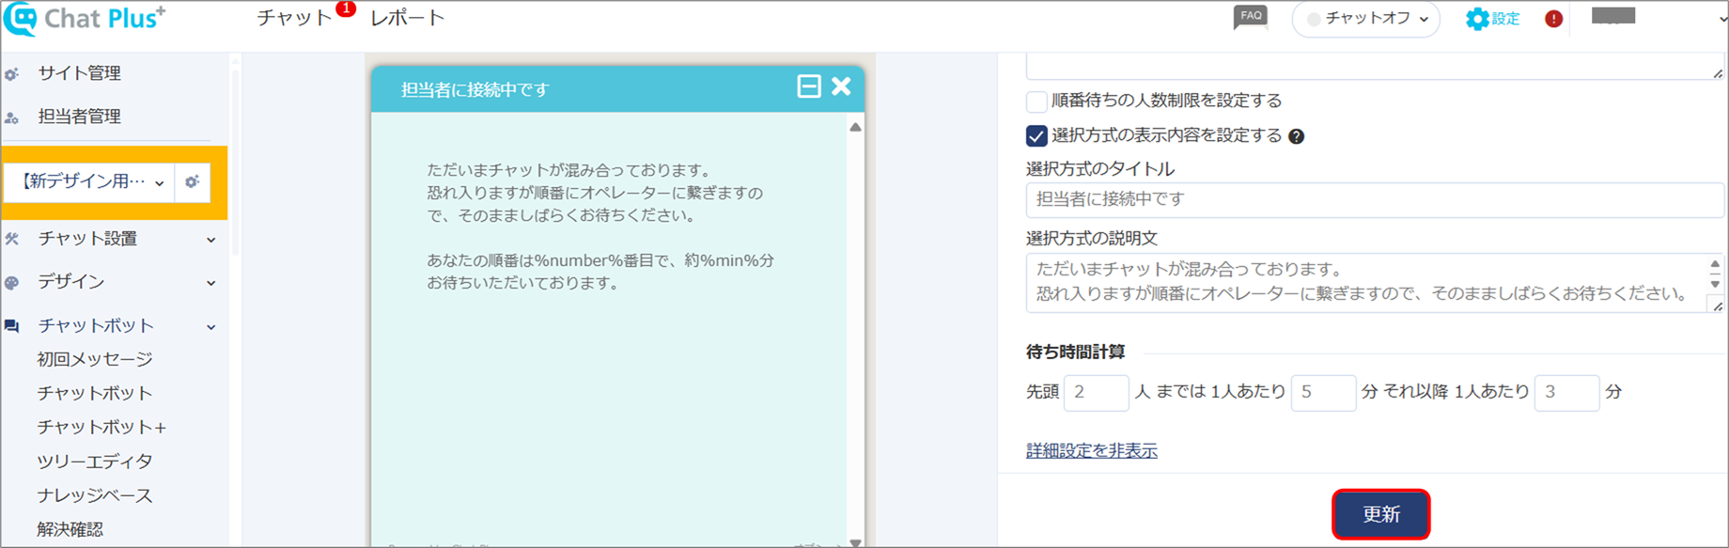Open 担当者管理 in sidebar
Image resolution: width=1729 pixels, height=548 pixels.
[79, 117]
